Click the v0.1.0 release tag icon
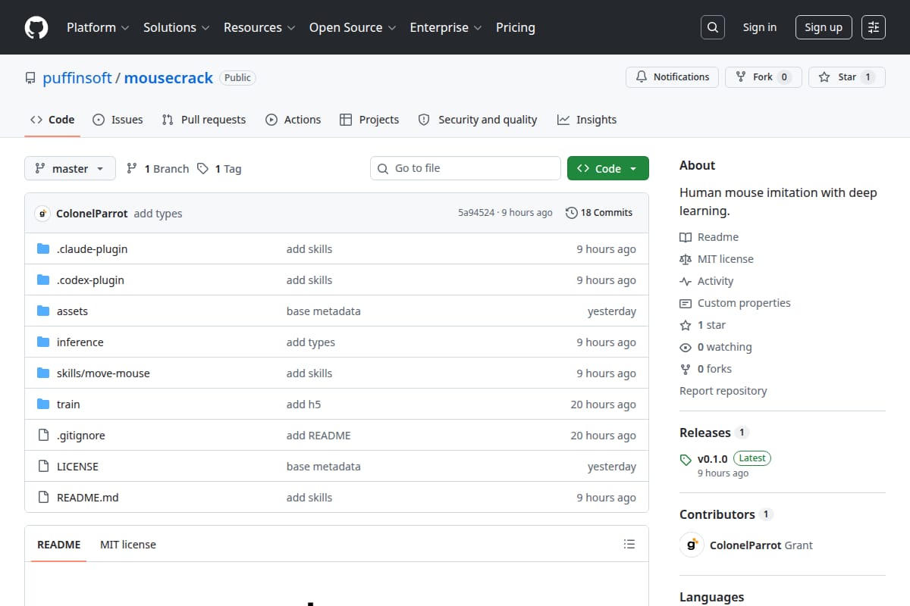The image size is (910, 606). click(686, 459)
